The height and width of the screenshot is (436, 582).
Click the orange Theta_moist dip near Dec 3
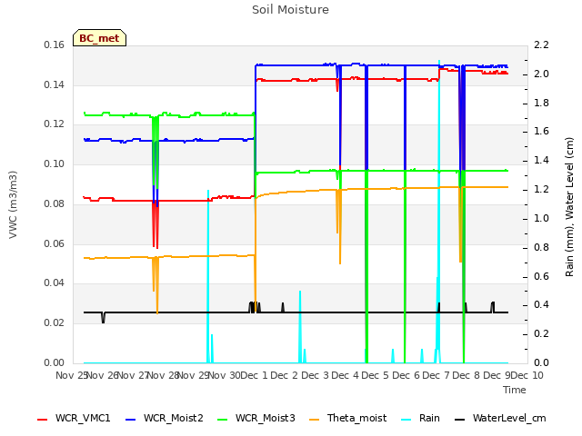click(339, 226)
